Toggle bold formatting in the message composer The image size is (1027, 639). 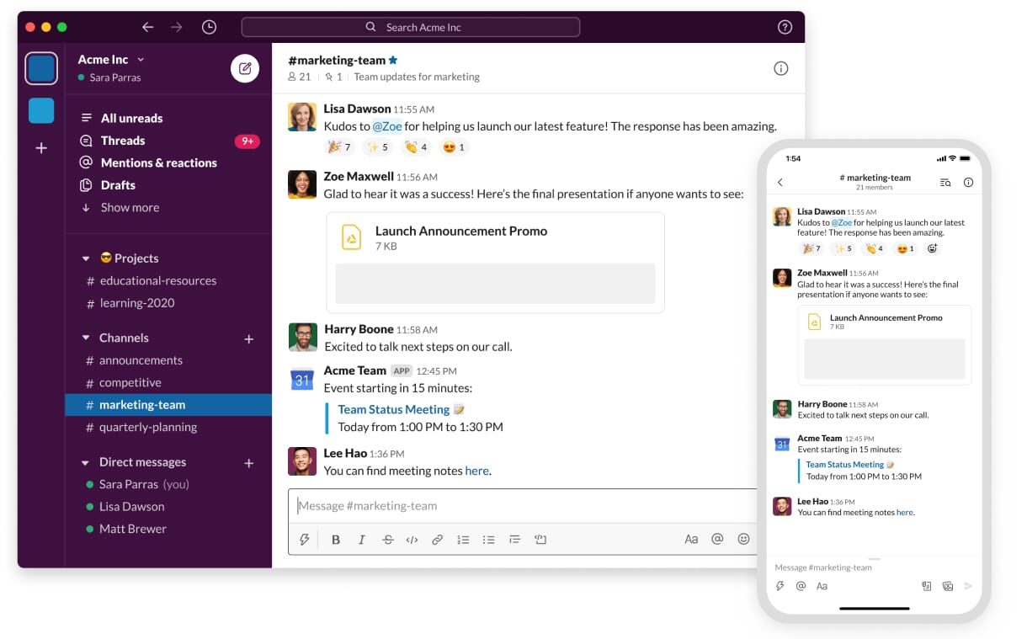tap(336, 539)
